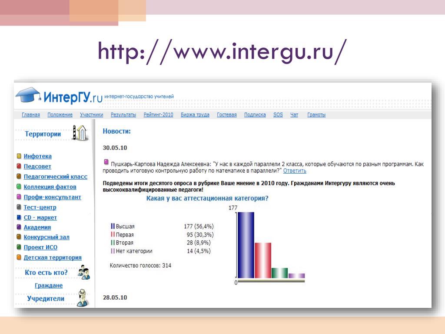The image size is (445, 334).
Task: Click the Ответить reply link
Action: [295, 170]
